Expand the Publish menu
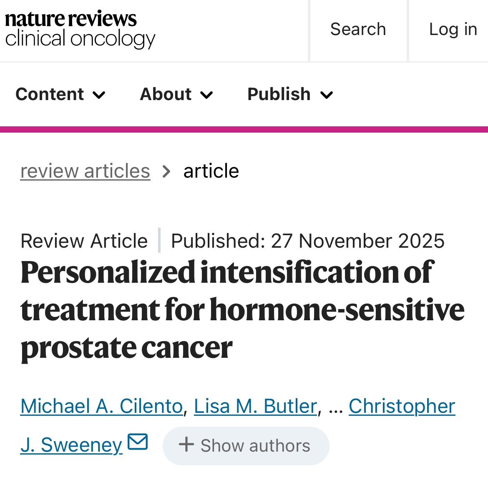The width and height of the screenshot is (488, 485). click(290, 94)
